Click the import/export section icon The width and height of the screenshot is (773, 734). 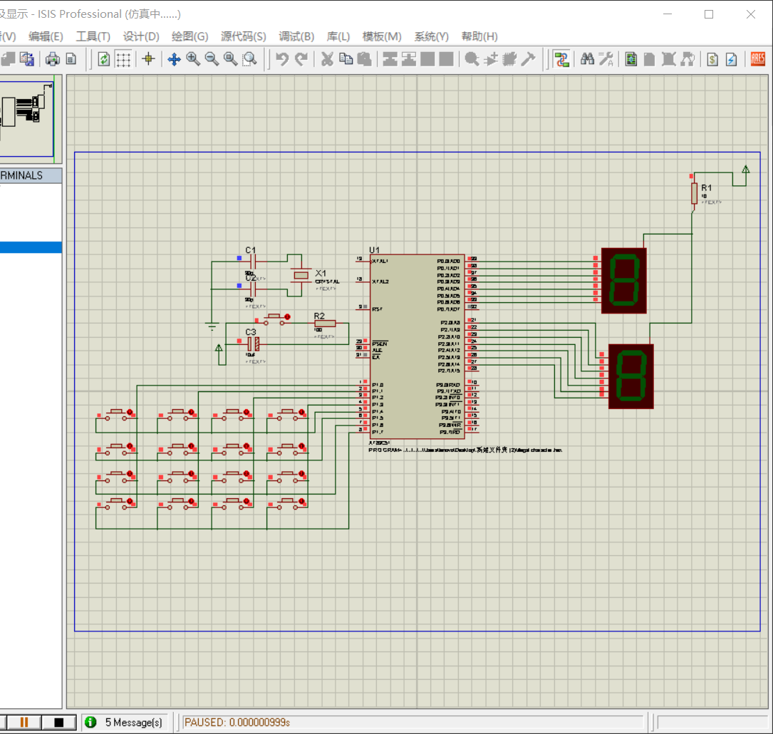[26, 59]
